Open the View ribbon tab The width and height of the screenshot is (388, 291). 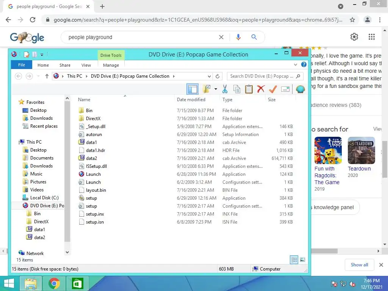86,65
